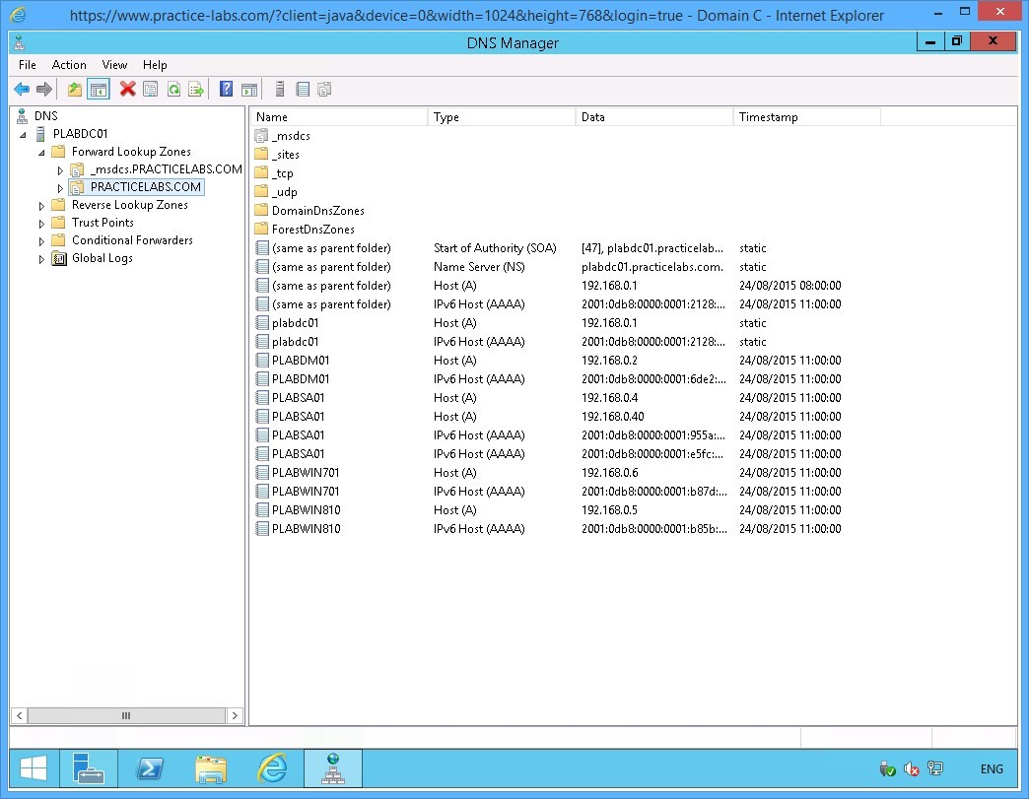Click the Export List toolbar icon

click(197, 89)
